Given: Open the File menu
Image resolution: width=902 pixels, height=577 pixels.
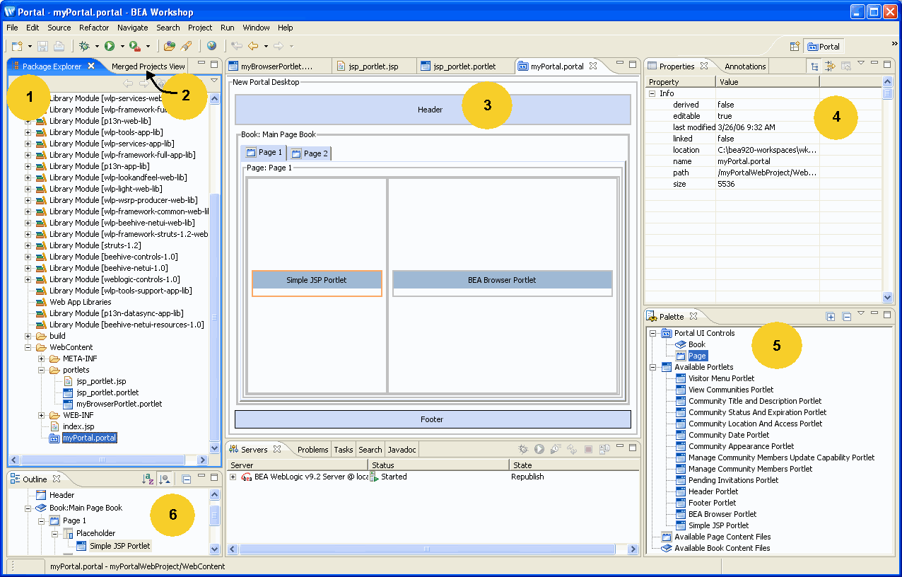Looking at the screenshot, I should [x=12, y=28].
